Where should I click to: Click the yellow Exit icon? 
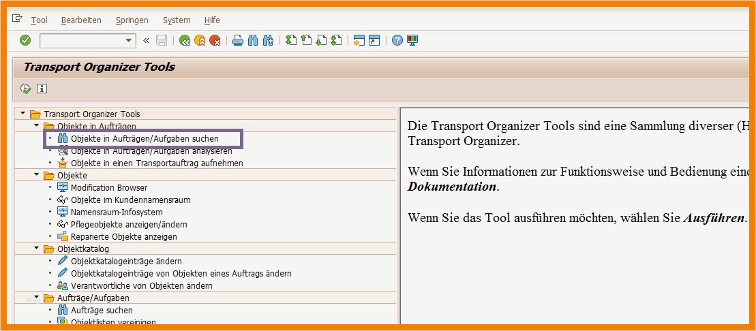coord(200,40)
